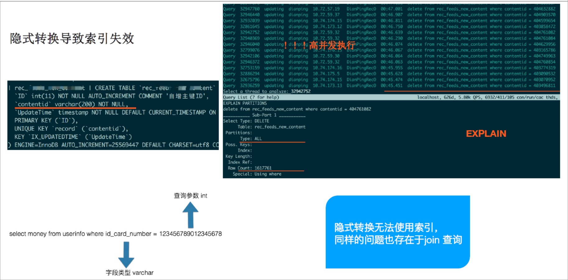Click the 'localhost, 626d, 5.80k QPS' status text
The width and height of the screenshot is (568, 280).
click(487, 97)
